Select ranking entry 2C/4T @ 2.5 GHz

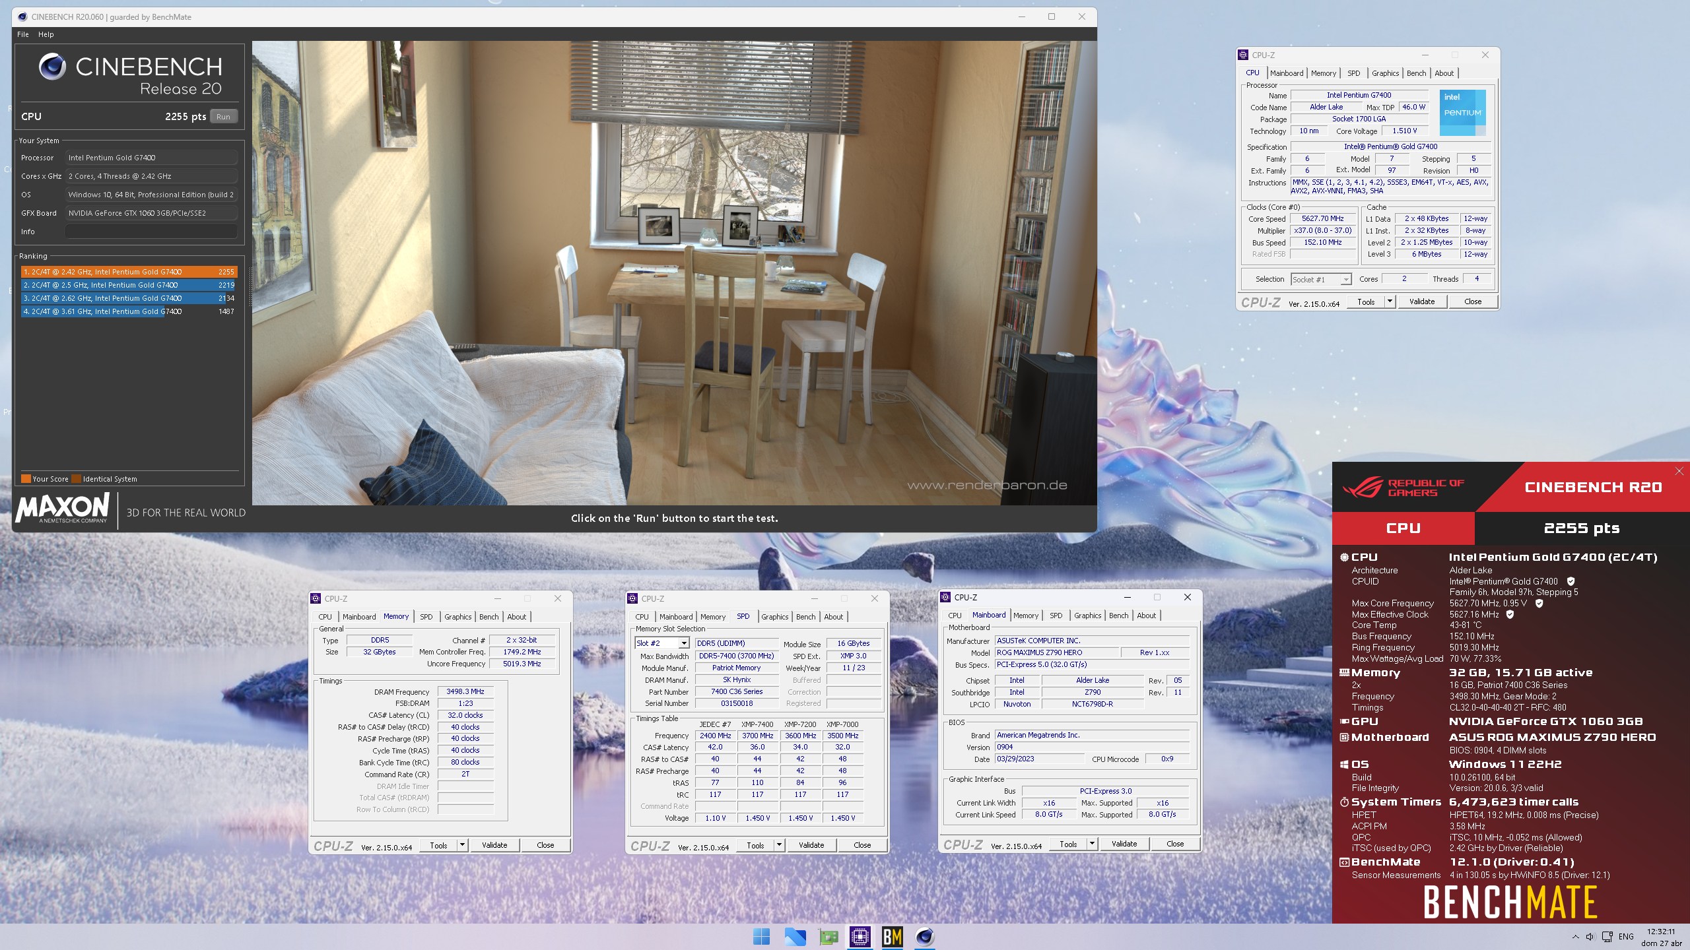click(x=129, y=285)
